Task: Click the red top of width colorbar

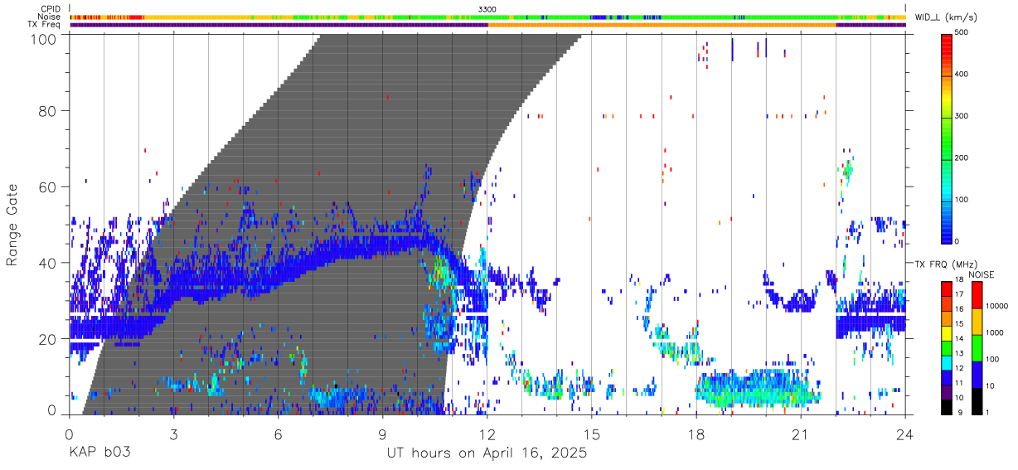Action: (947, 46)
